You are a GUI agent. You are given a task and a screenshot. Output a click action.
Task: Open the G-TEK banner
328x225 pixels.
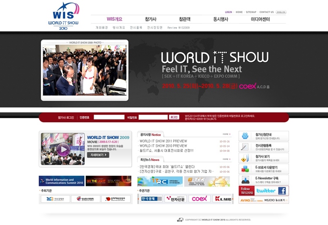point(207,181)
